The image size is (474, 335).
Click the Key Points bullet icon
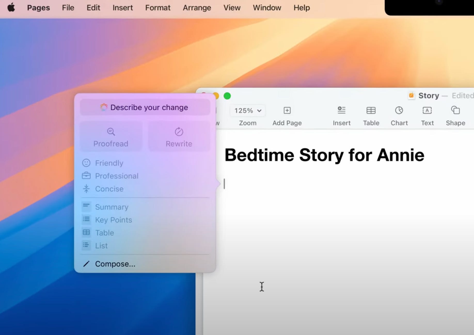86,219
